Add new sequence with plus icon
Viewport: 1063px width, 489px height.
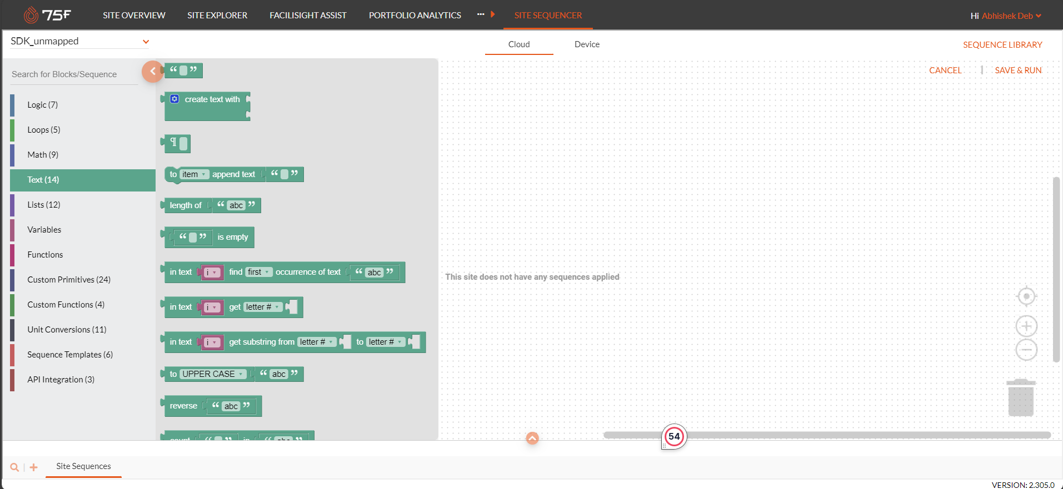34,467
